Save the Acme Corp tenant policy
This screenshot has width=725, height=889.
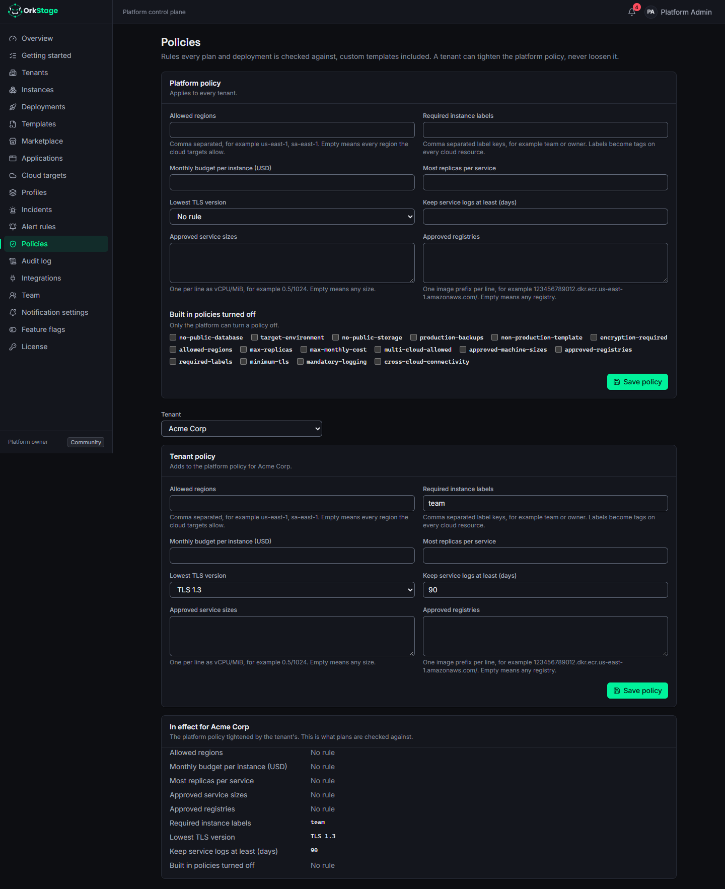(x=637, y=691)
